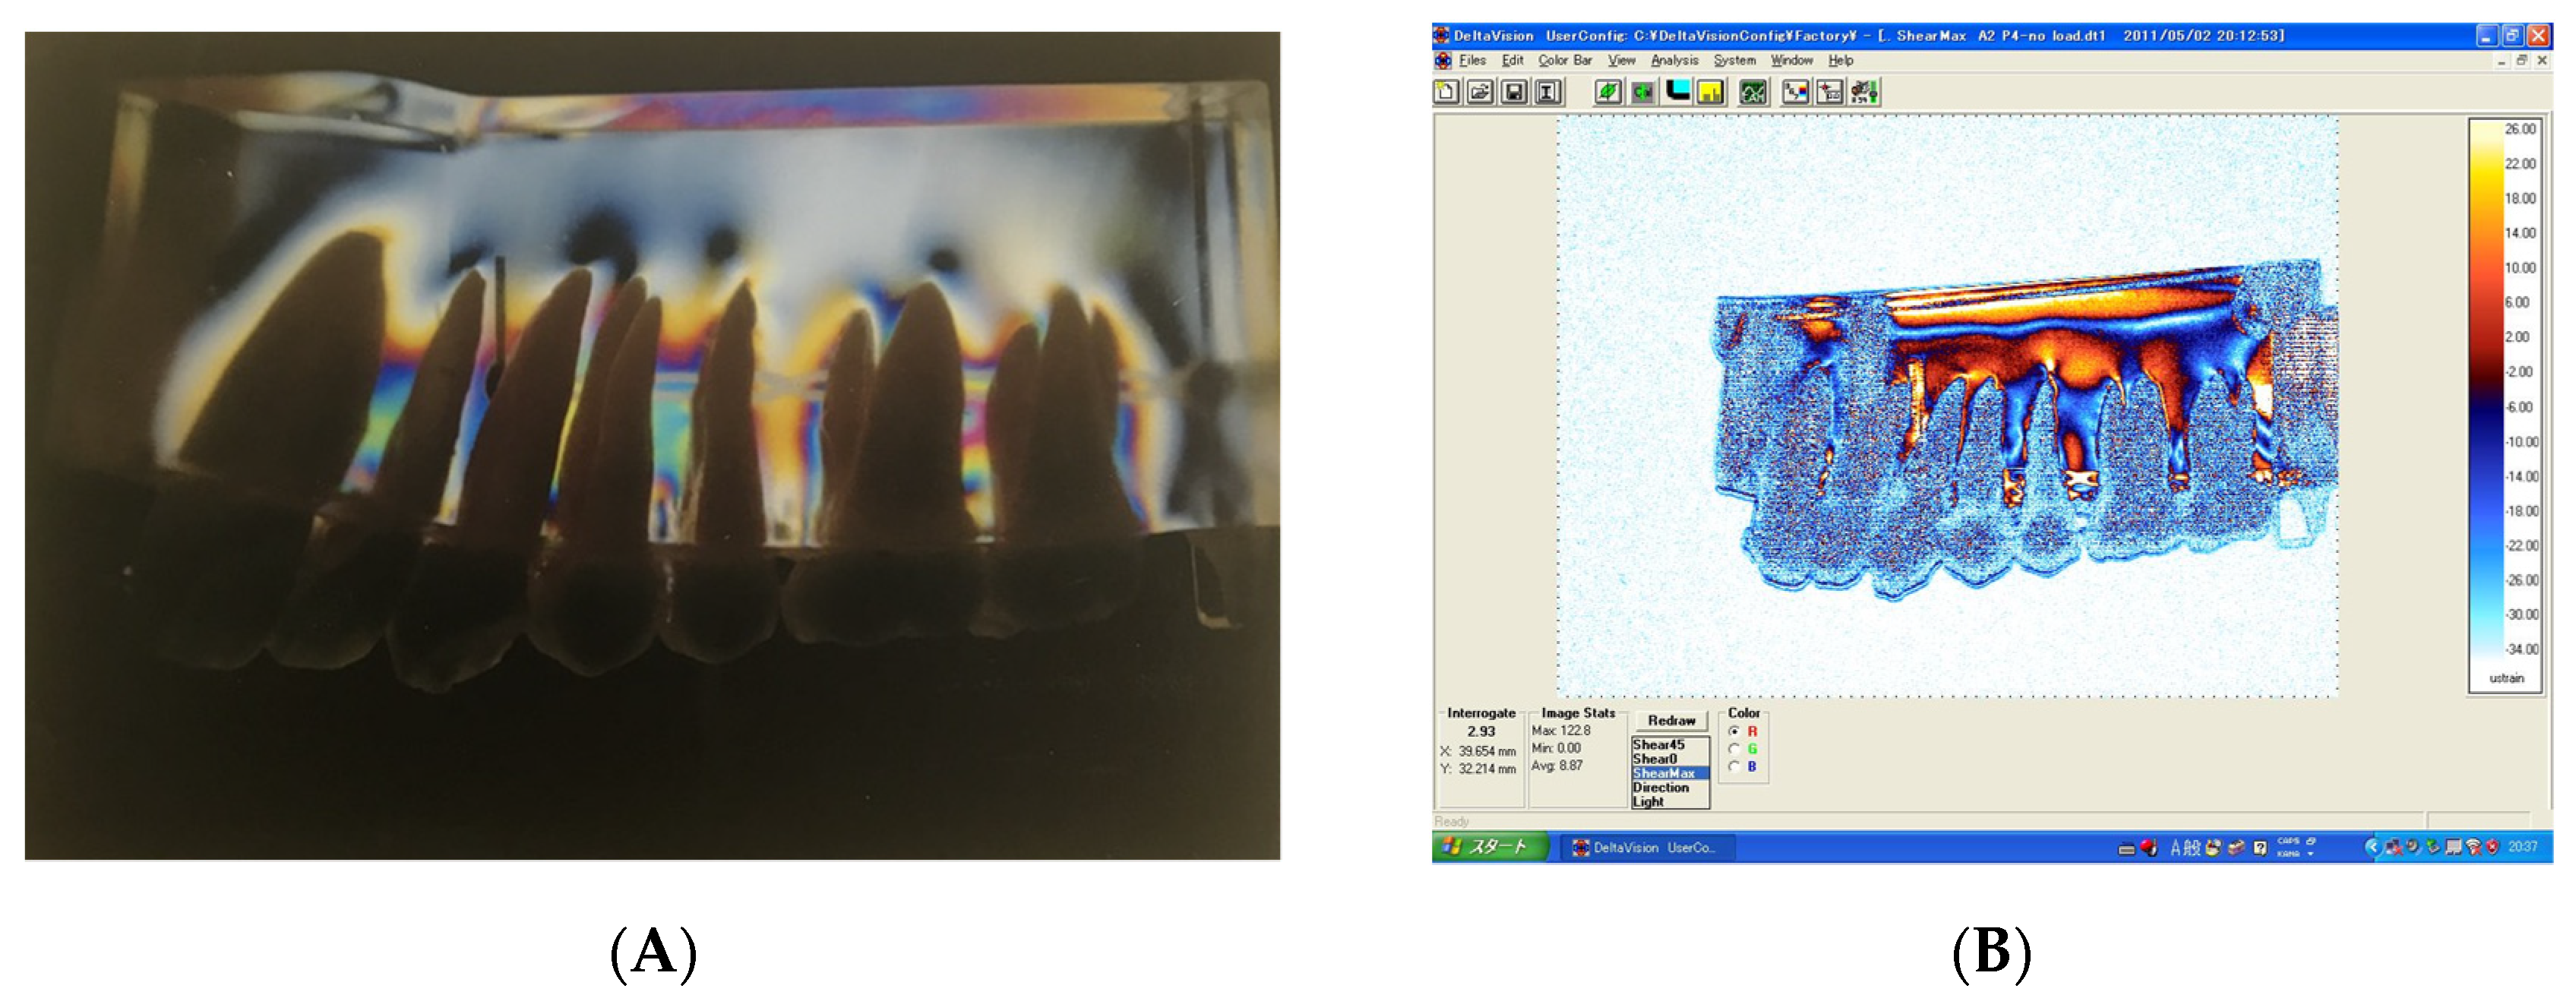Choose Shear45 in the display list

coord(1660,745)
